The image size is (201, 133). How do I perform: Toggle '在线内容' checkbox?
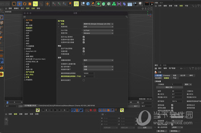tap(84, 51)
